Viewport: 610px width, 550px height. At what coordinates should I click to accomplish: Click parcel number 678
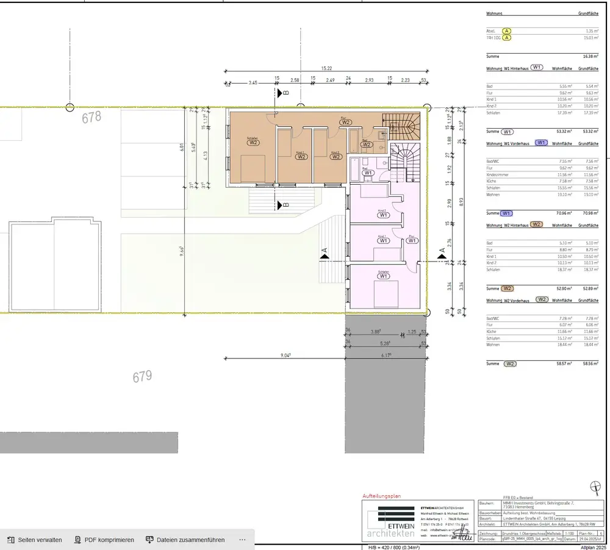pos(91,117)
